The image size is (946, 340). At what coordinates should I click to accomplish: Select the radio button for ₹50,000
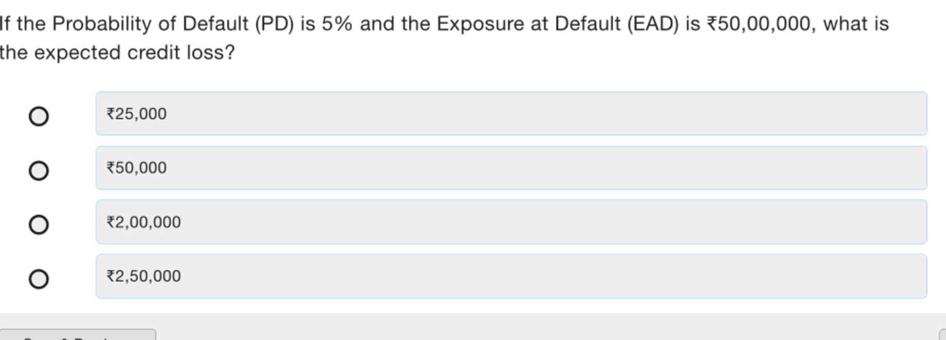(39, 171)
